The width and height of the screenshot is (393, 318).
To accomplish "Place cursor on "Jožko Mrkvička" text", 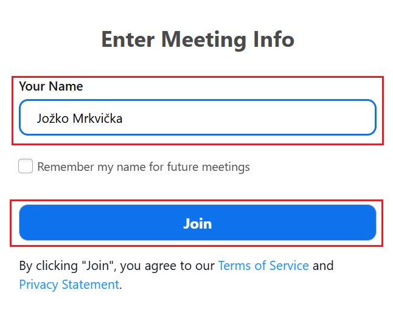I will (x=79, y=118).
